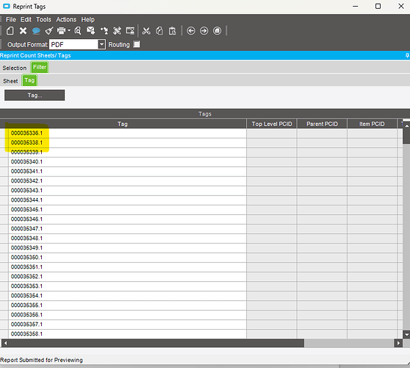Click the Cut scissors icon
This screenshot has height=368, width=410.
pos(146,31)
